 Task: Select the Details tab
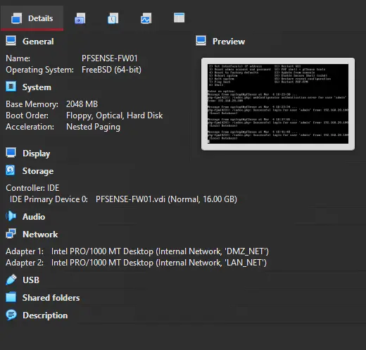(x=32, y=18)
